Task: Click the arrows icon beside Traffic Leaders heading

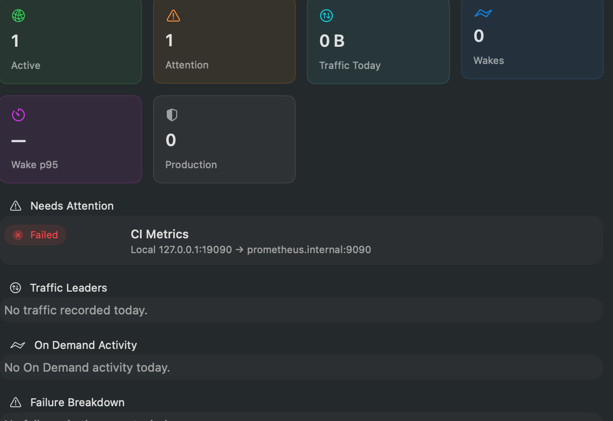Action: pos(16,288)
